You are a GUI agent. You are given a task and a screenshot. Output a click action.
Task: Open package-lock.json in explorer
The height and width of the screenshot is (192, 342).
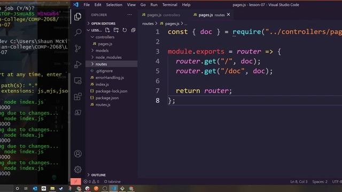click(x=112, y=91)
